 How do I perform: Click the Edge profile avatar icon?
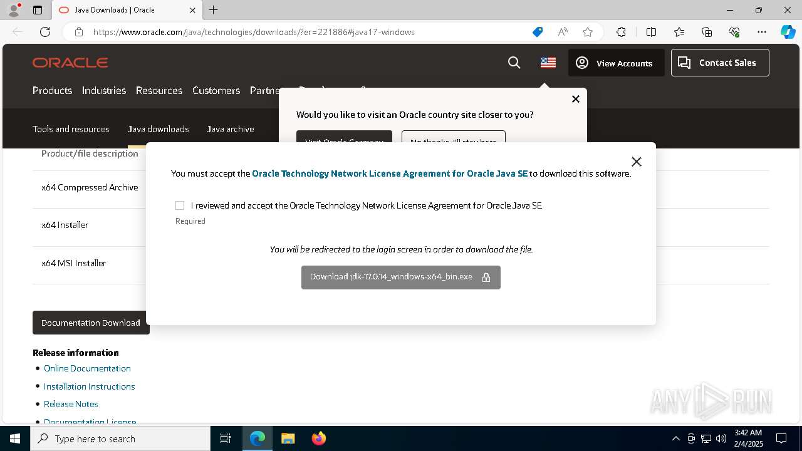14,10
